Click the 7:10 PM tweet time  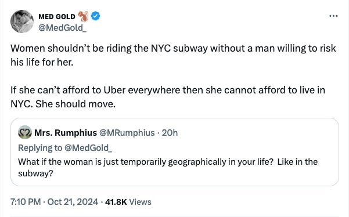(26, 202)
